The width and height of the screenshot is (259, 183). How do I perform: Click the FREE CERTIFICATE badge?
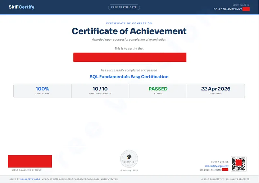tap(124, 7)
